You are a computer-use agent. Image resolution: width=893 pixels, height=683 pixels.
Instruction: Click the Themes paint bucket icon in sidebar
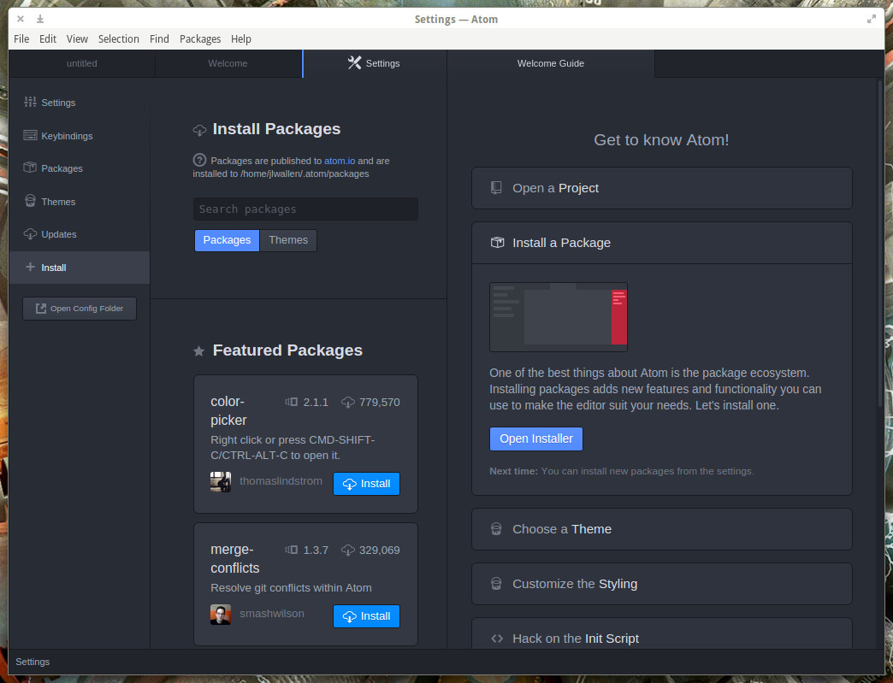[30, 201]
